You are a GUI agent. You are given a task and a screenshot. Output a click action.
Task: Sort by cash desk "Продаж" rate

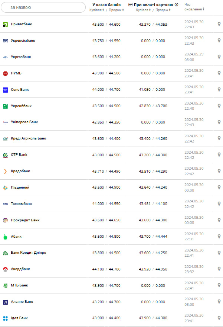(116, 10)
